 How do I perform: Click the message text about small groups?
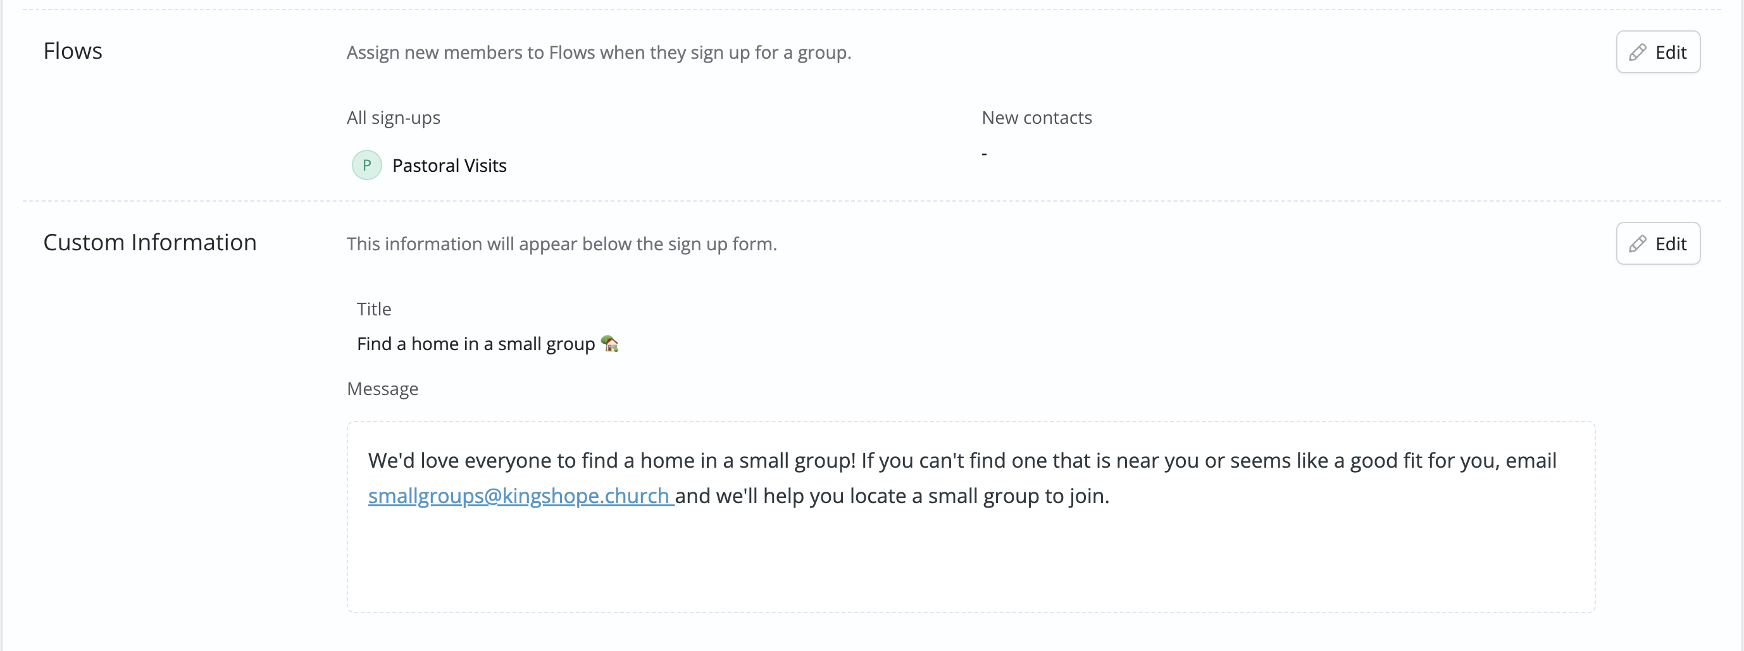[962, 478]
